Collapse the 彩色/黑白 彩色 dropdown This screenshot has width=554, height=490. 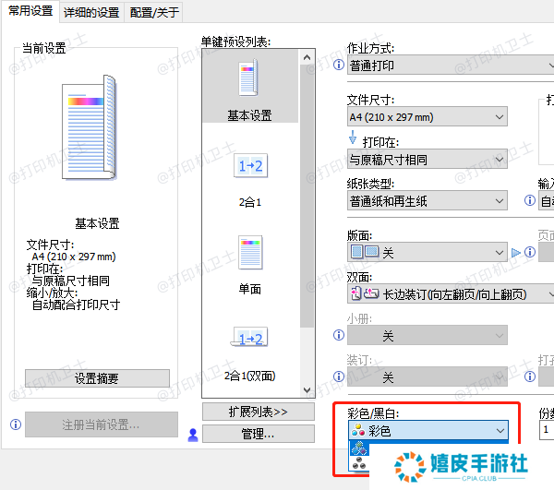(x=428, y=430)
